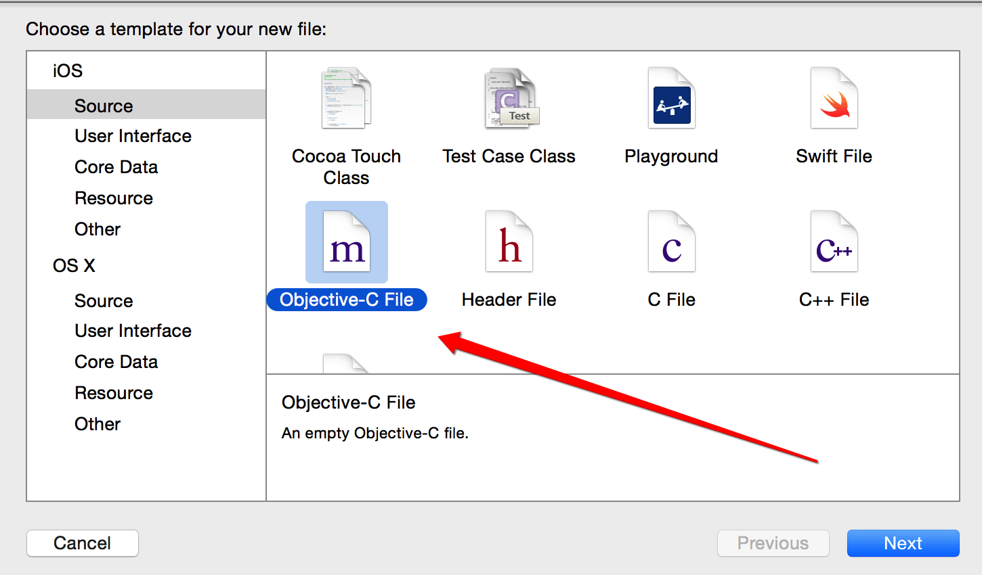Image resolution: width=982 pixels, height=575 pixels.
Task: Select Other under iOS category
Action: click(98, 229)
